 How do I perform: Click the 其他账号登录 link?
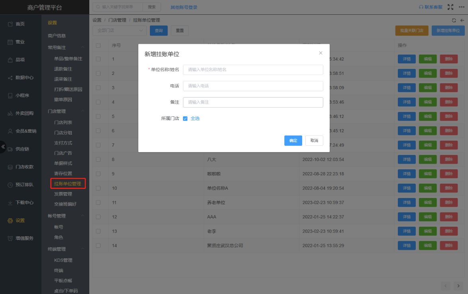184,7
